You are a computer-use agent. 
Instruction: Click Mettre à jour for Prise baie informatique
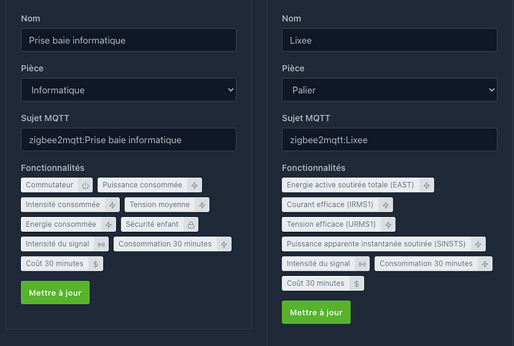click(55, 292)
